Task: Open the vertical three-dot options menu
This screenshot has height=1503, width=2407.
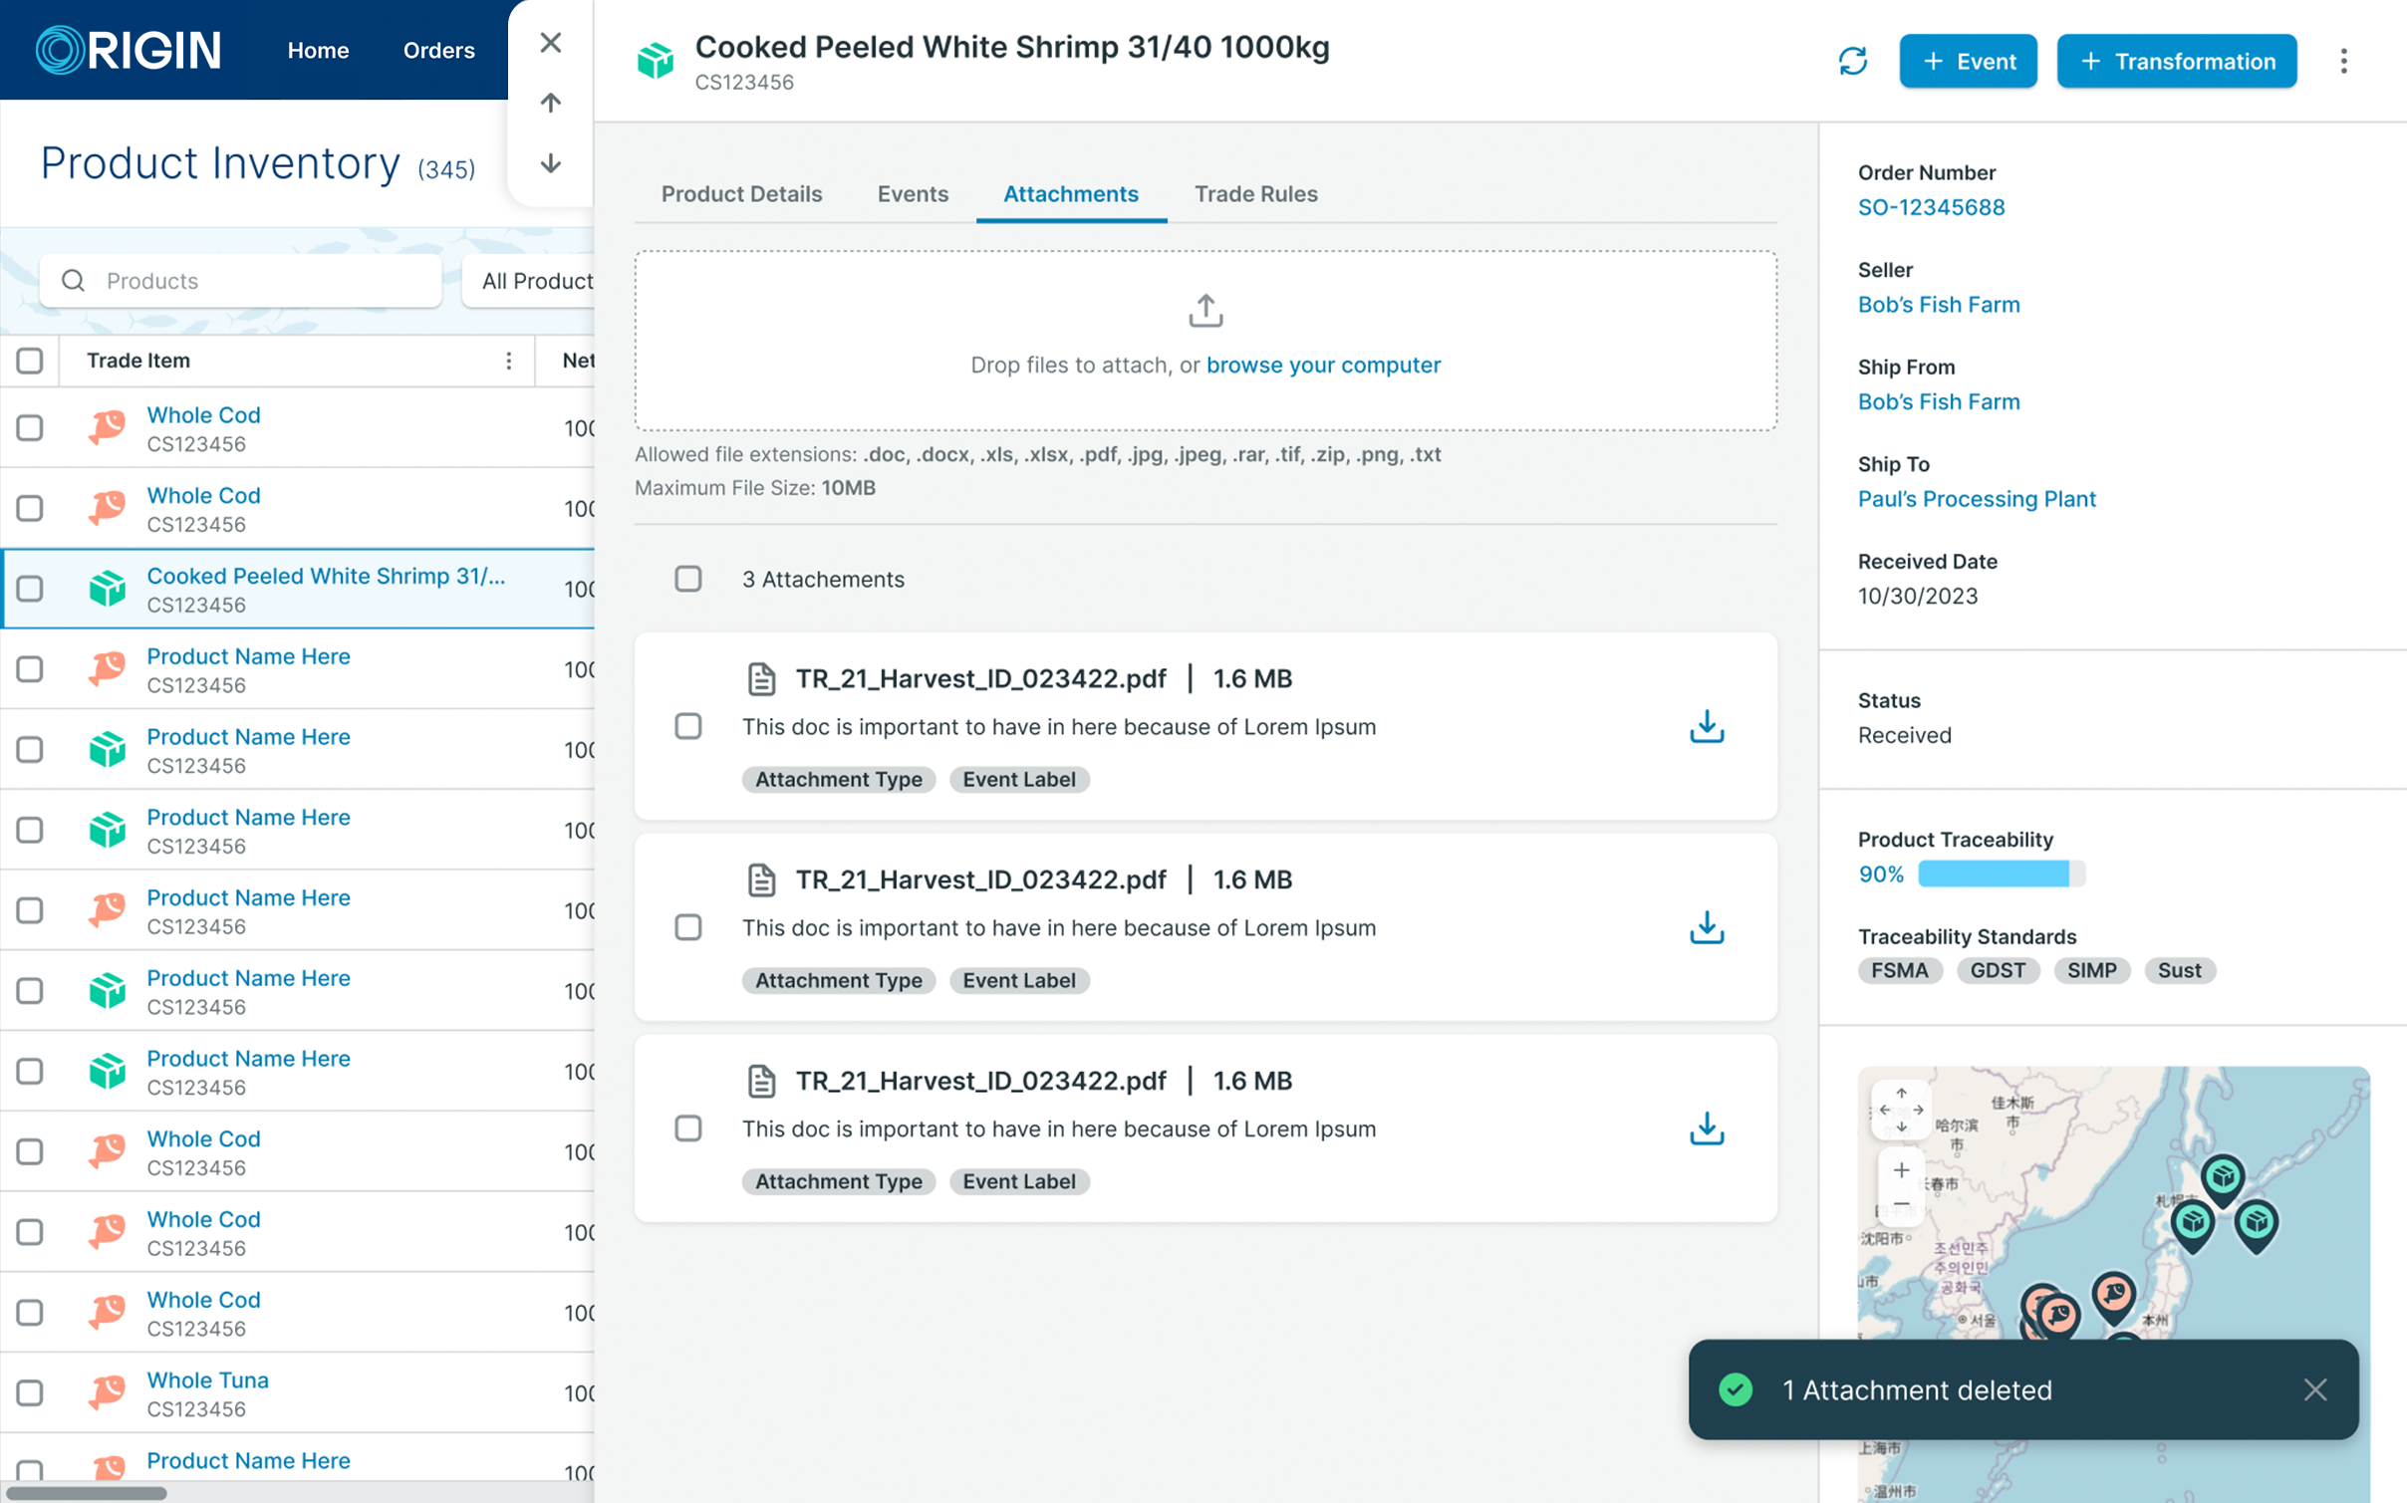Action: click(2343, 62)
